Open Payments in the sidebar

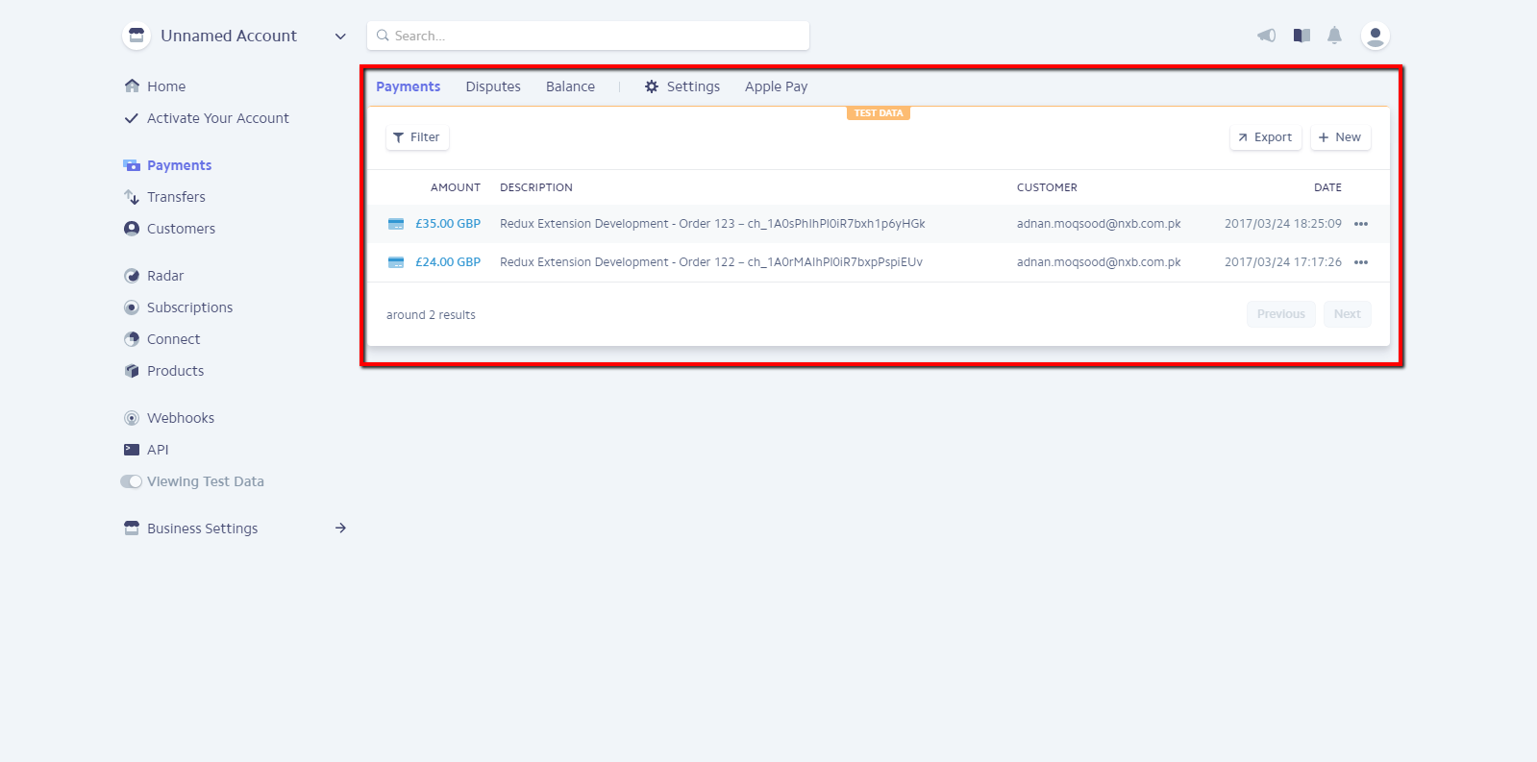[180, 165]
